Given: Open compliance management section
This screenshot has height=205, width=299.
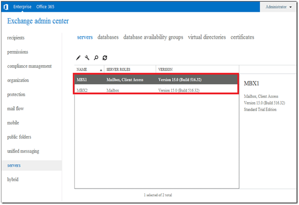Looking at the screenshot, I should (30, 66).
